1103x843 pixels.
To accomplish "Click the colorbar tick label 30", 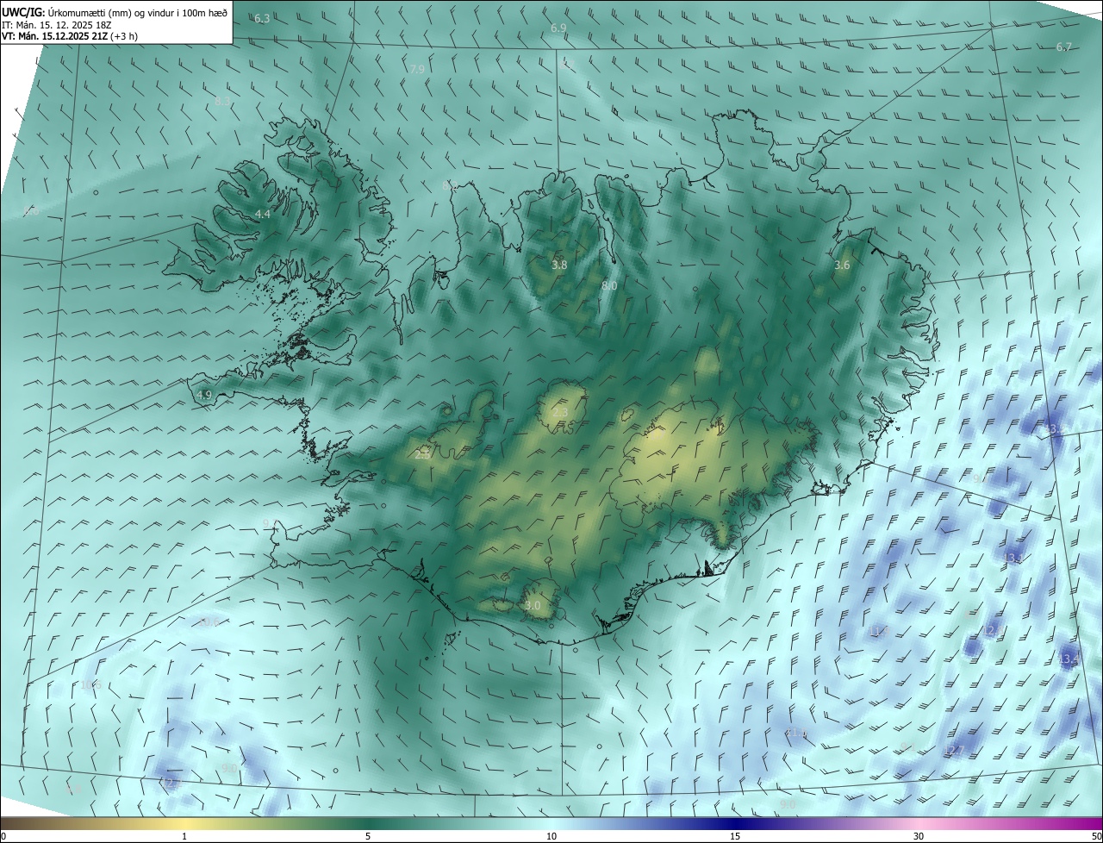I will (919, 836).
